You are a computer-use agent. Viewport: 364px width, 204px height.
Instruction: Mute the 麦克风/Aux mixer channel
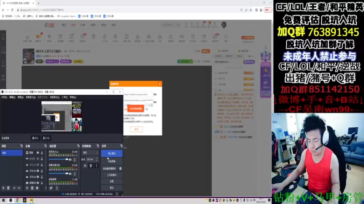[x=71, y=160]
